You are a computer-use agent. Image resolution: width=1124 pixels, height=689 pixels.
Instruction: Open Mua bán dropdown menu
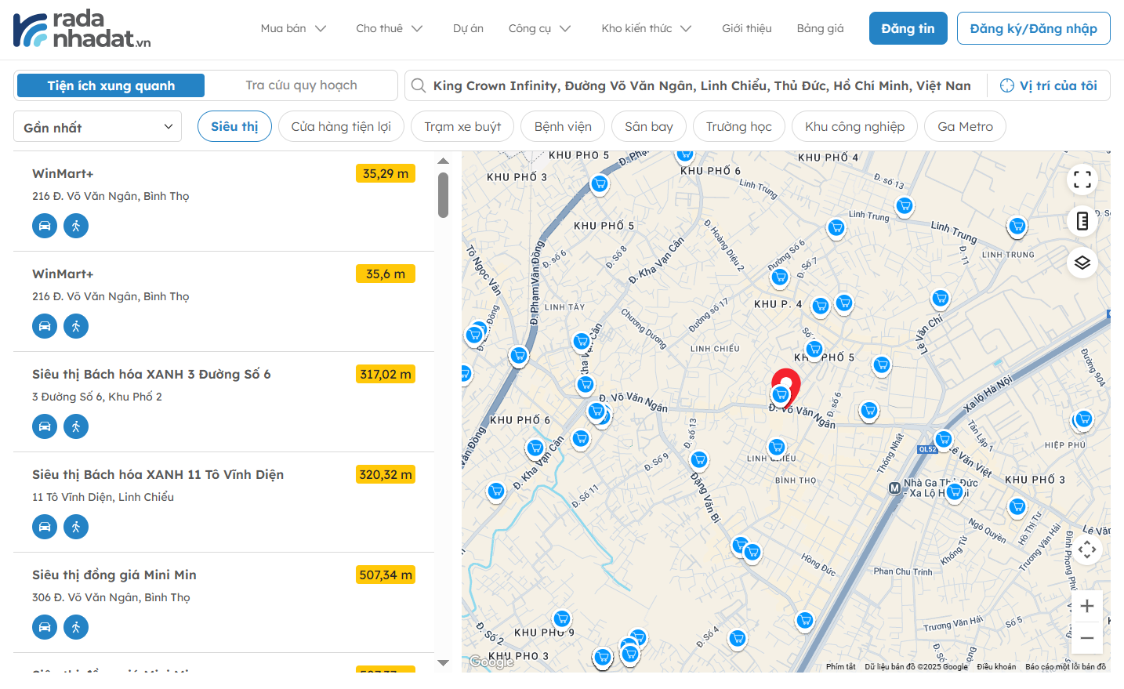tap(293, 28)
